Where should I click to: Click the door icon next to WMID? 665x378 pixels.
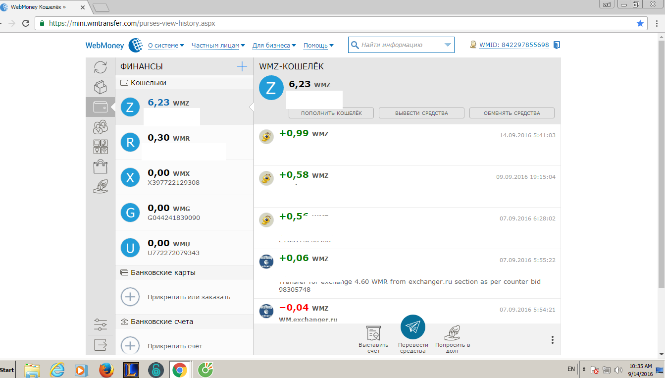(x=557, y=45)
